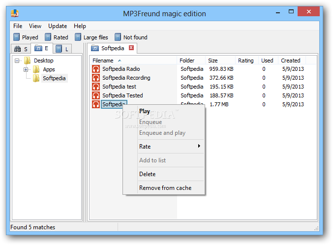Switch to the S search tab binoculars icon
Image resolution: width=333 pixels, height=245 pixels.
pos(17,49)
